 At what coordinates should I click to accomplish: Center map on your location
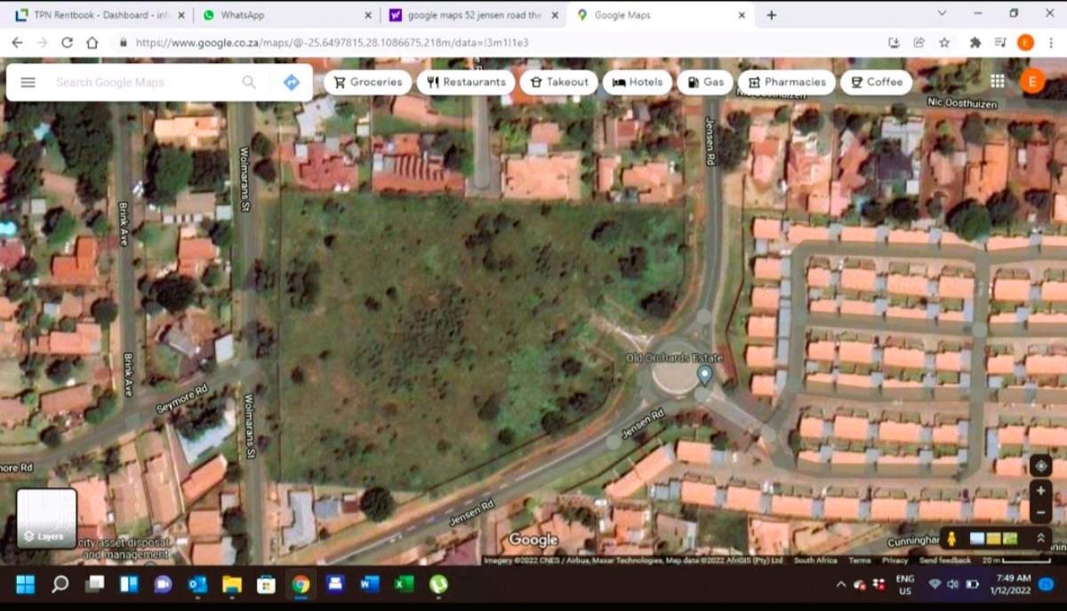tap(1040, 466)
